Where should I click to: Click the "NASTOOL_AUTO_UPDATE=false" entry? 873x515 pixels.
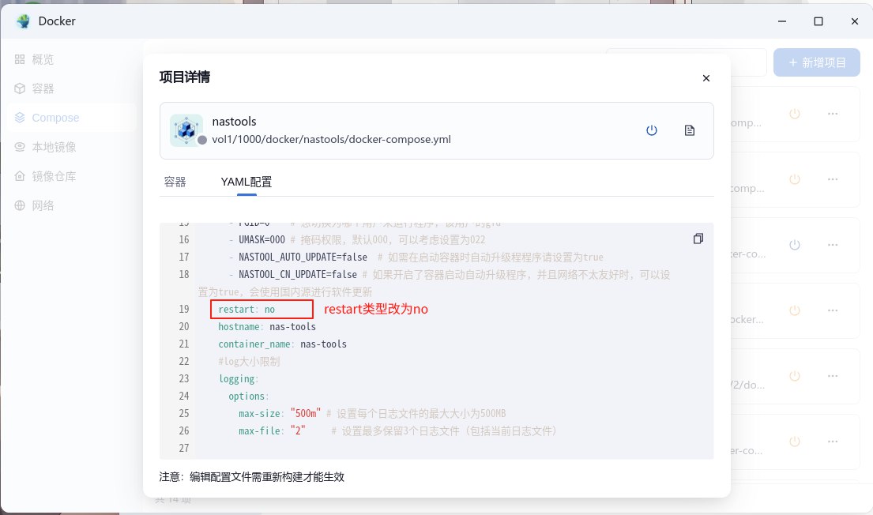click(x=303, y=257)
